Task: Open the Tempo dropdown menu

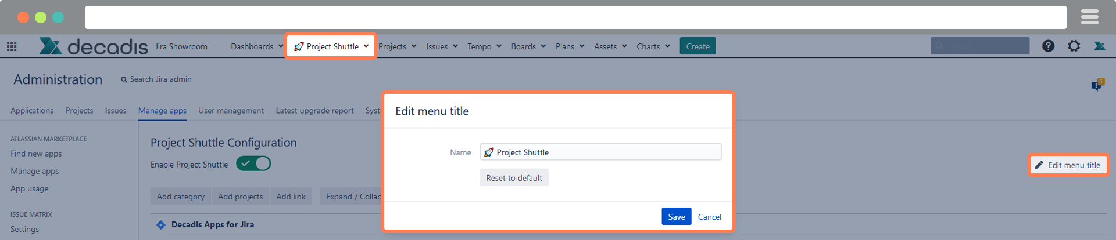Action: point(484,46)
